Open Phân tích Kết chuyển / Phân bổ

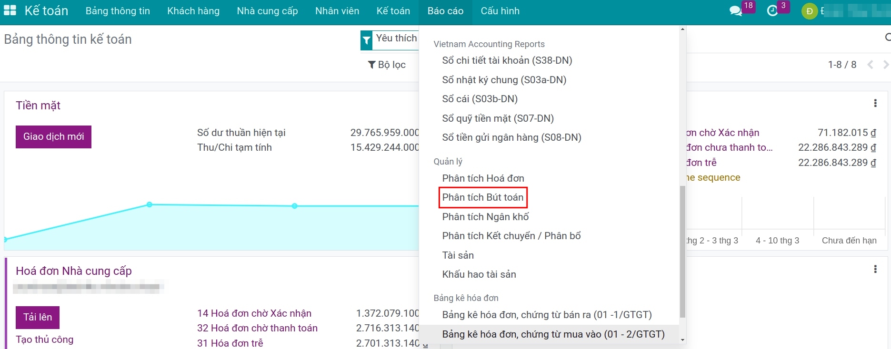[x=511, y=236]
